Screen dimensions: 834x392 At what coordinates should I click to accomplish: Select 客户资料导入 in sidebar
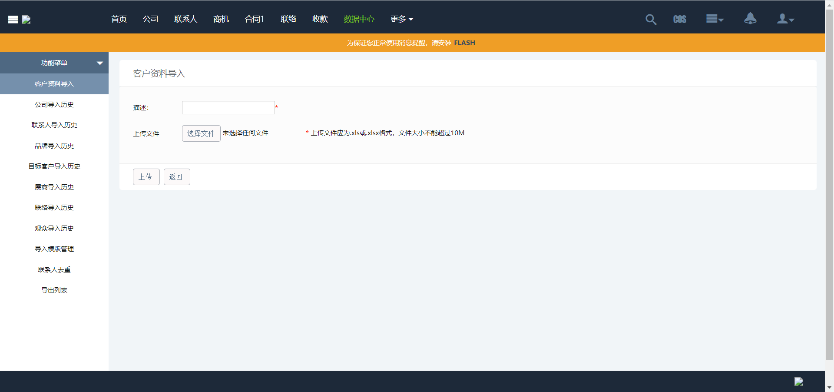(x=54, y=83)
